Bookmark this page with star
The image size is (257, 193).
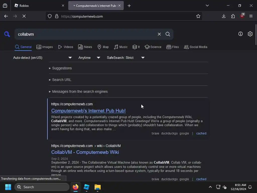[198, 16]
